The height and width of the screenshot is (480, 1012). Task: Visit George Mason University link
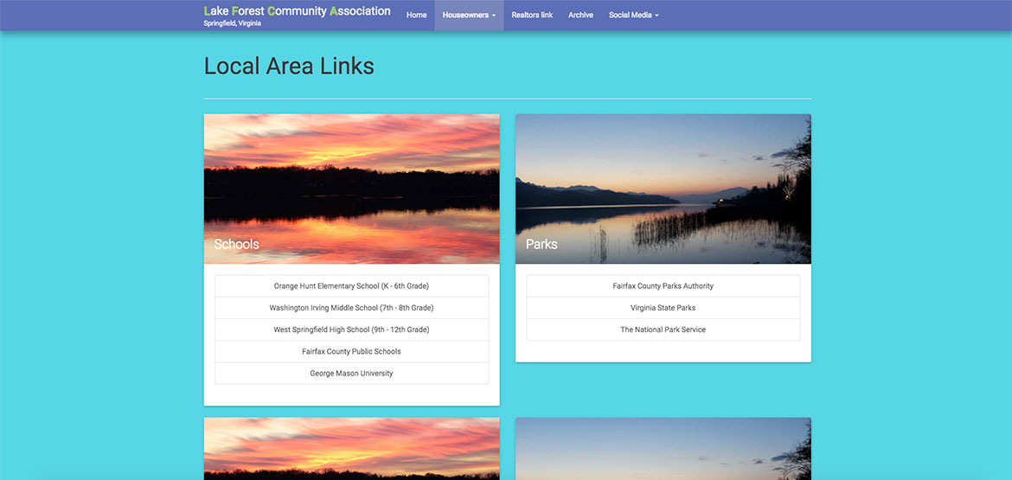click(352, 374)
